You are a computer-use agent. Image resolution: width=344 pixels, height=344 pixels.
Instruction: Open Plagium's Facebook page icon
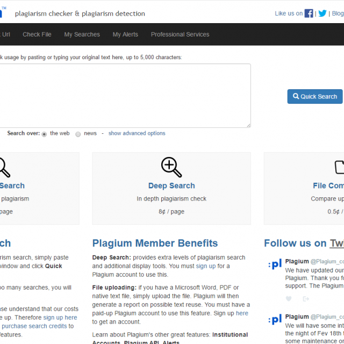(309, 13)
